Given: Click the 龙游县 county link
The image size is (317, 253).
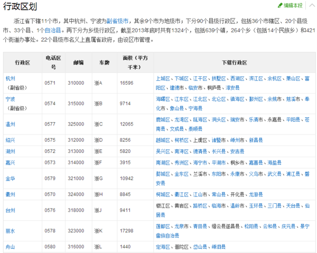Looking at the screenshot, I should [256, 195].
